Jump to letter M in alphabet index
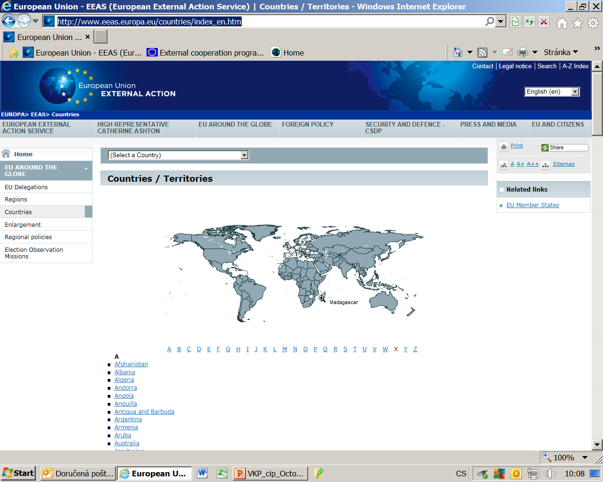The height and width of the screenshot is (482, 603). [285, 349]
